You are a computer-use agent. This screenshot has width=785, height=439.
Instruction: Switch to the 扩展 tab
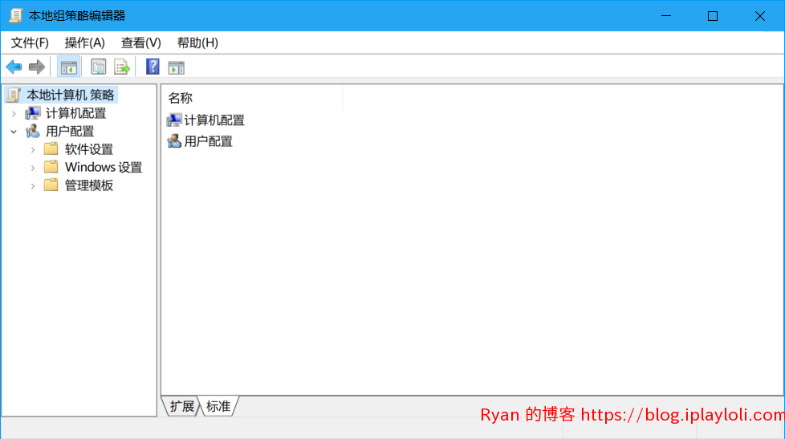[181, 406]
